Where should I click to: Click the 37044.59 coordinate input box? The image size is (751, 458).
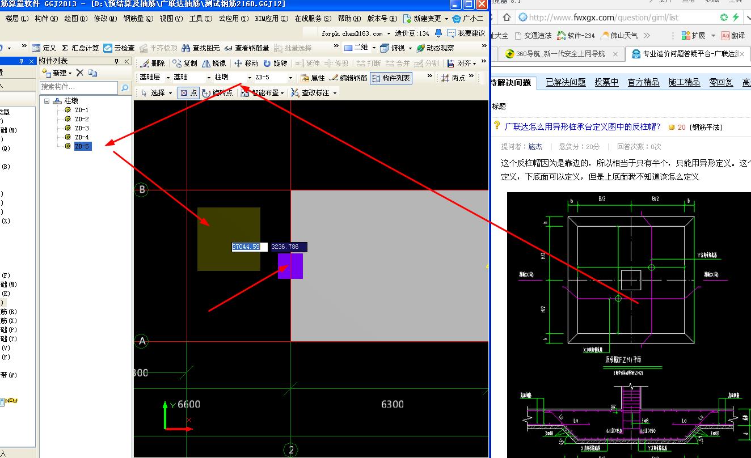pyautogui.click(x=249, y=247)
